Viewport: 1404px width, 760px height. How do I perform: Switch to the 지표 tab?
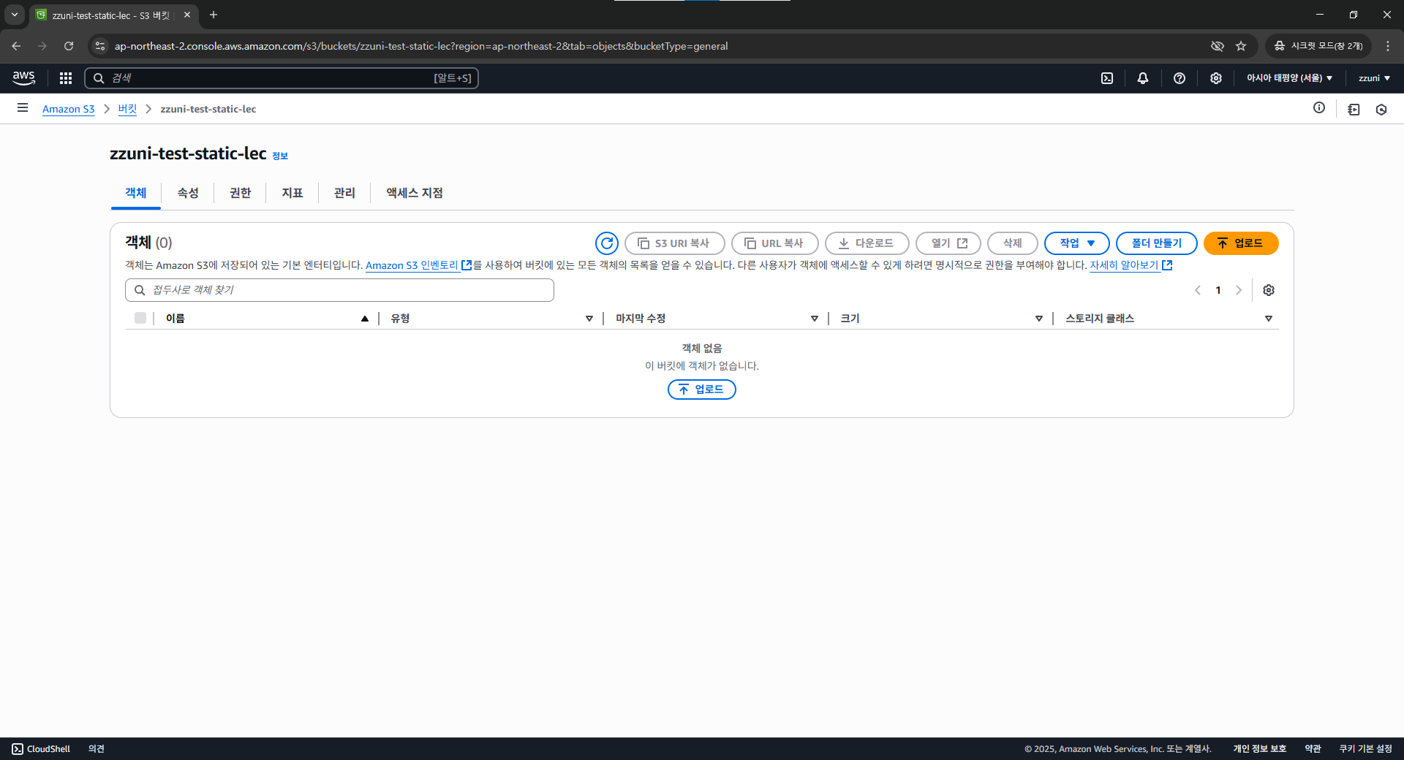292,193
